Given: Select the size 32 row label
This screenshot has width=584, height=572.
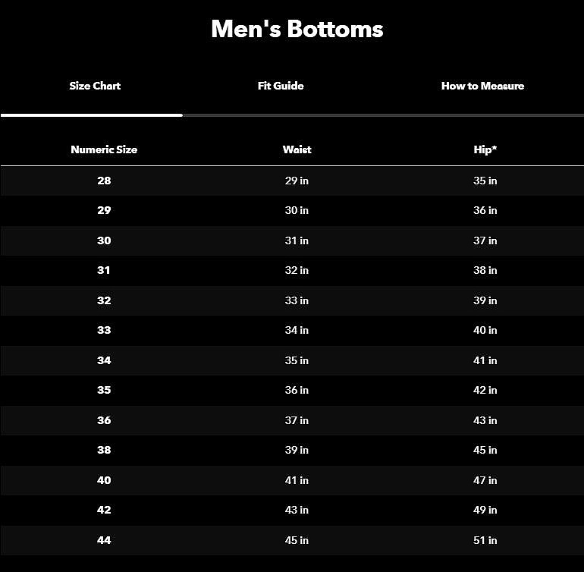Looking at the screenshot, I should pos(104,300).
